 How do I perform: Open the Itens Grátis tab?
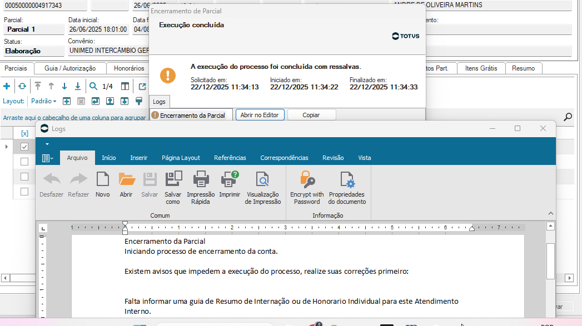tap(481, 68)
